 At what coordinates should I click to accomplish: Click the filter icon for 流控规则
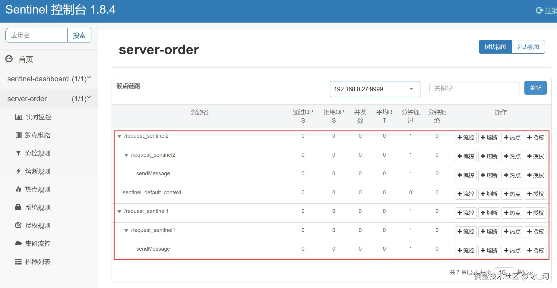tap(18, 153)
